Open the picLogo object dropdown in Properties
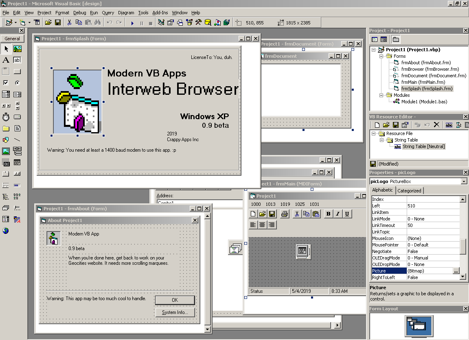This screenshot has height=340, width=469. [464, 181]
